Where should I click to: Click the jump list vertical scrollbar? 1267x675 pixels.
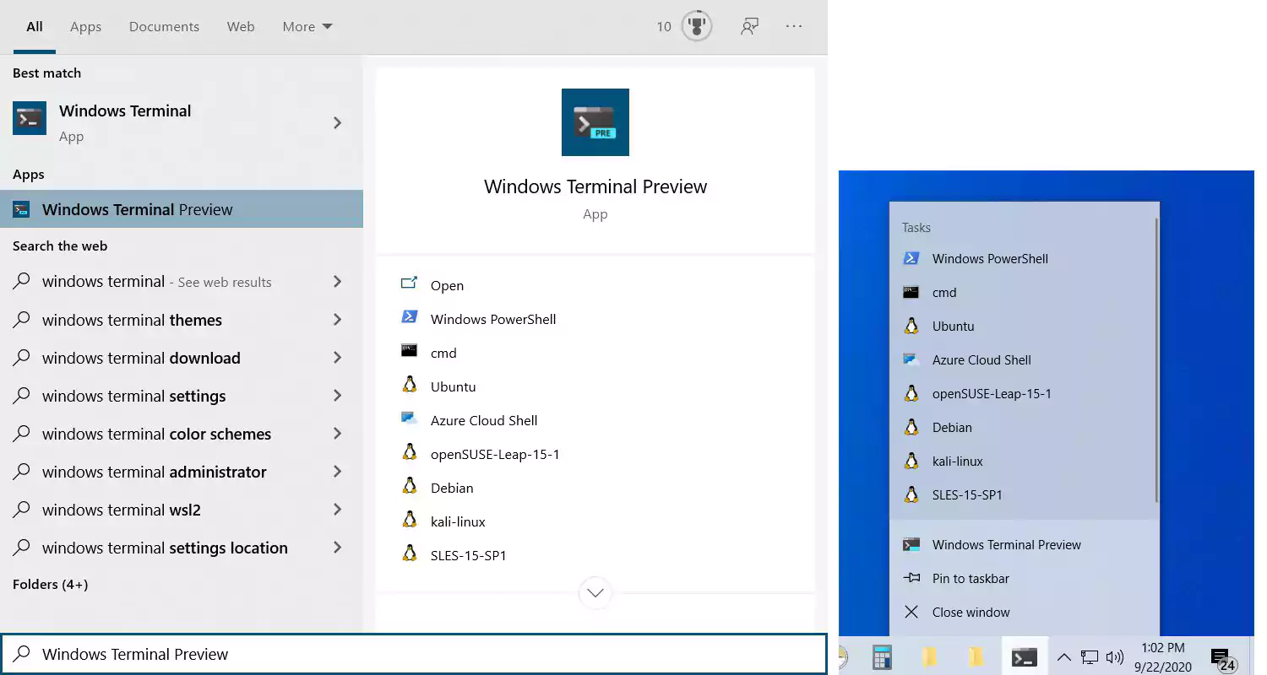(x=1157, y=359)
